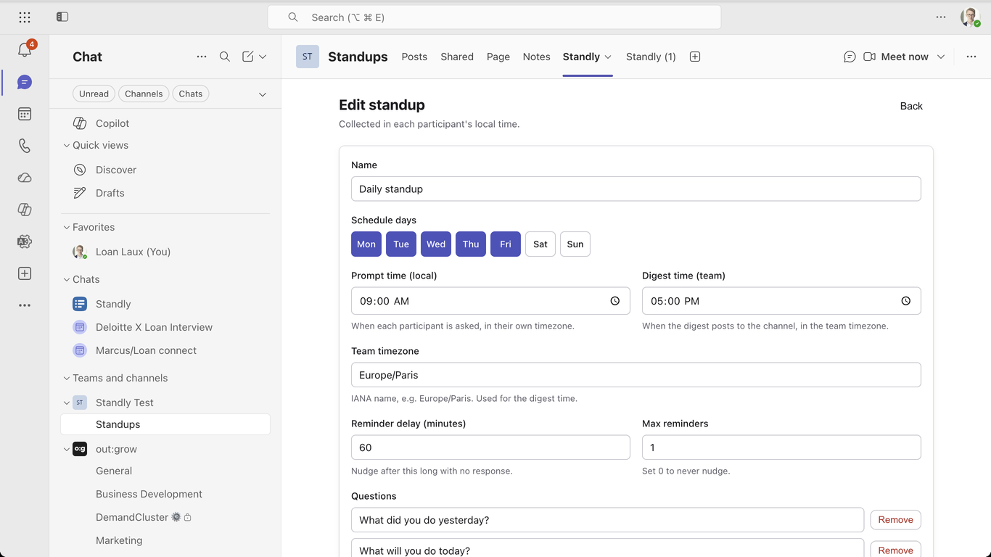Click the Reminder delay minutes field
Viewport: 991px width, 557px height.
(490, 447)
